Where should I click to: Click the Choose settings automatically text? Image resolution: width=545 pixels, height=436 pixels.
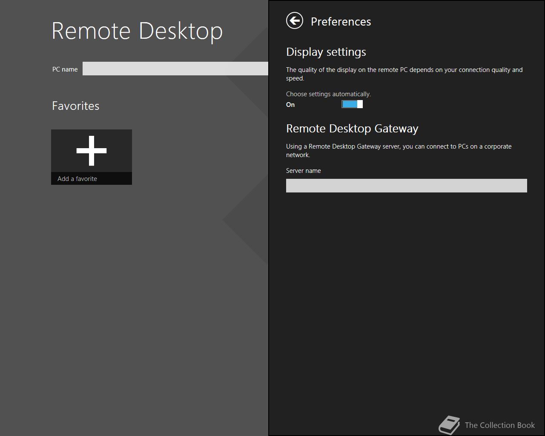click(x=328, y=94)
